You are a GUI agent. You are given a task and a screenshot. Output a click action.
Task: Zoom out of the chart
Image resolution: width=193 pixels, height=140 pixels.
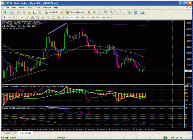pyautogui.click(x=111, y=12)
